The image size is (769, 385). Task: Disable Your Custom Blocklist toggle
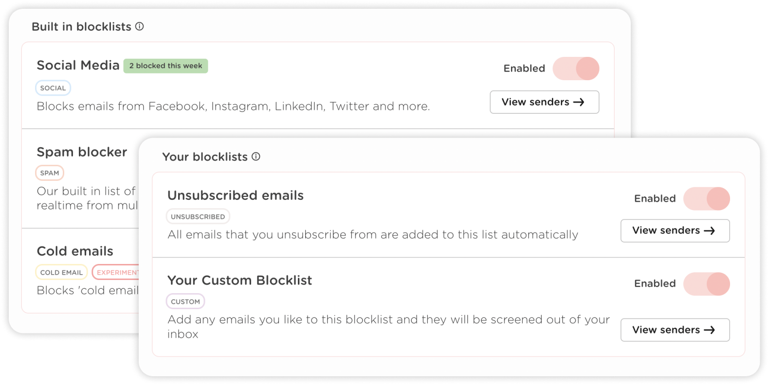click(x=707, y=284)
